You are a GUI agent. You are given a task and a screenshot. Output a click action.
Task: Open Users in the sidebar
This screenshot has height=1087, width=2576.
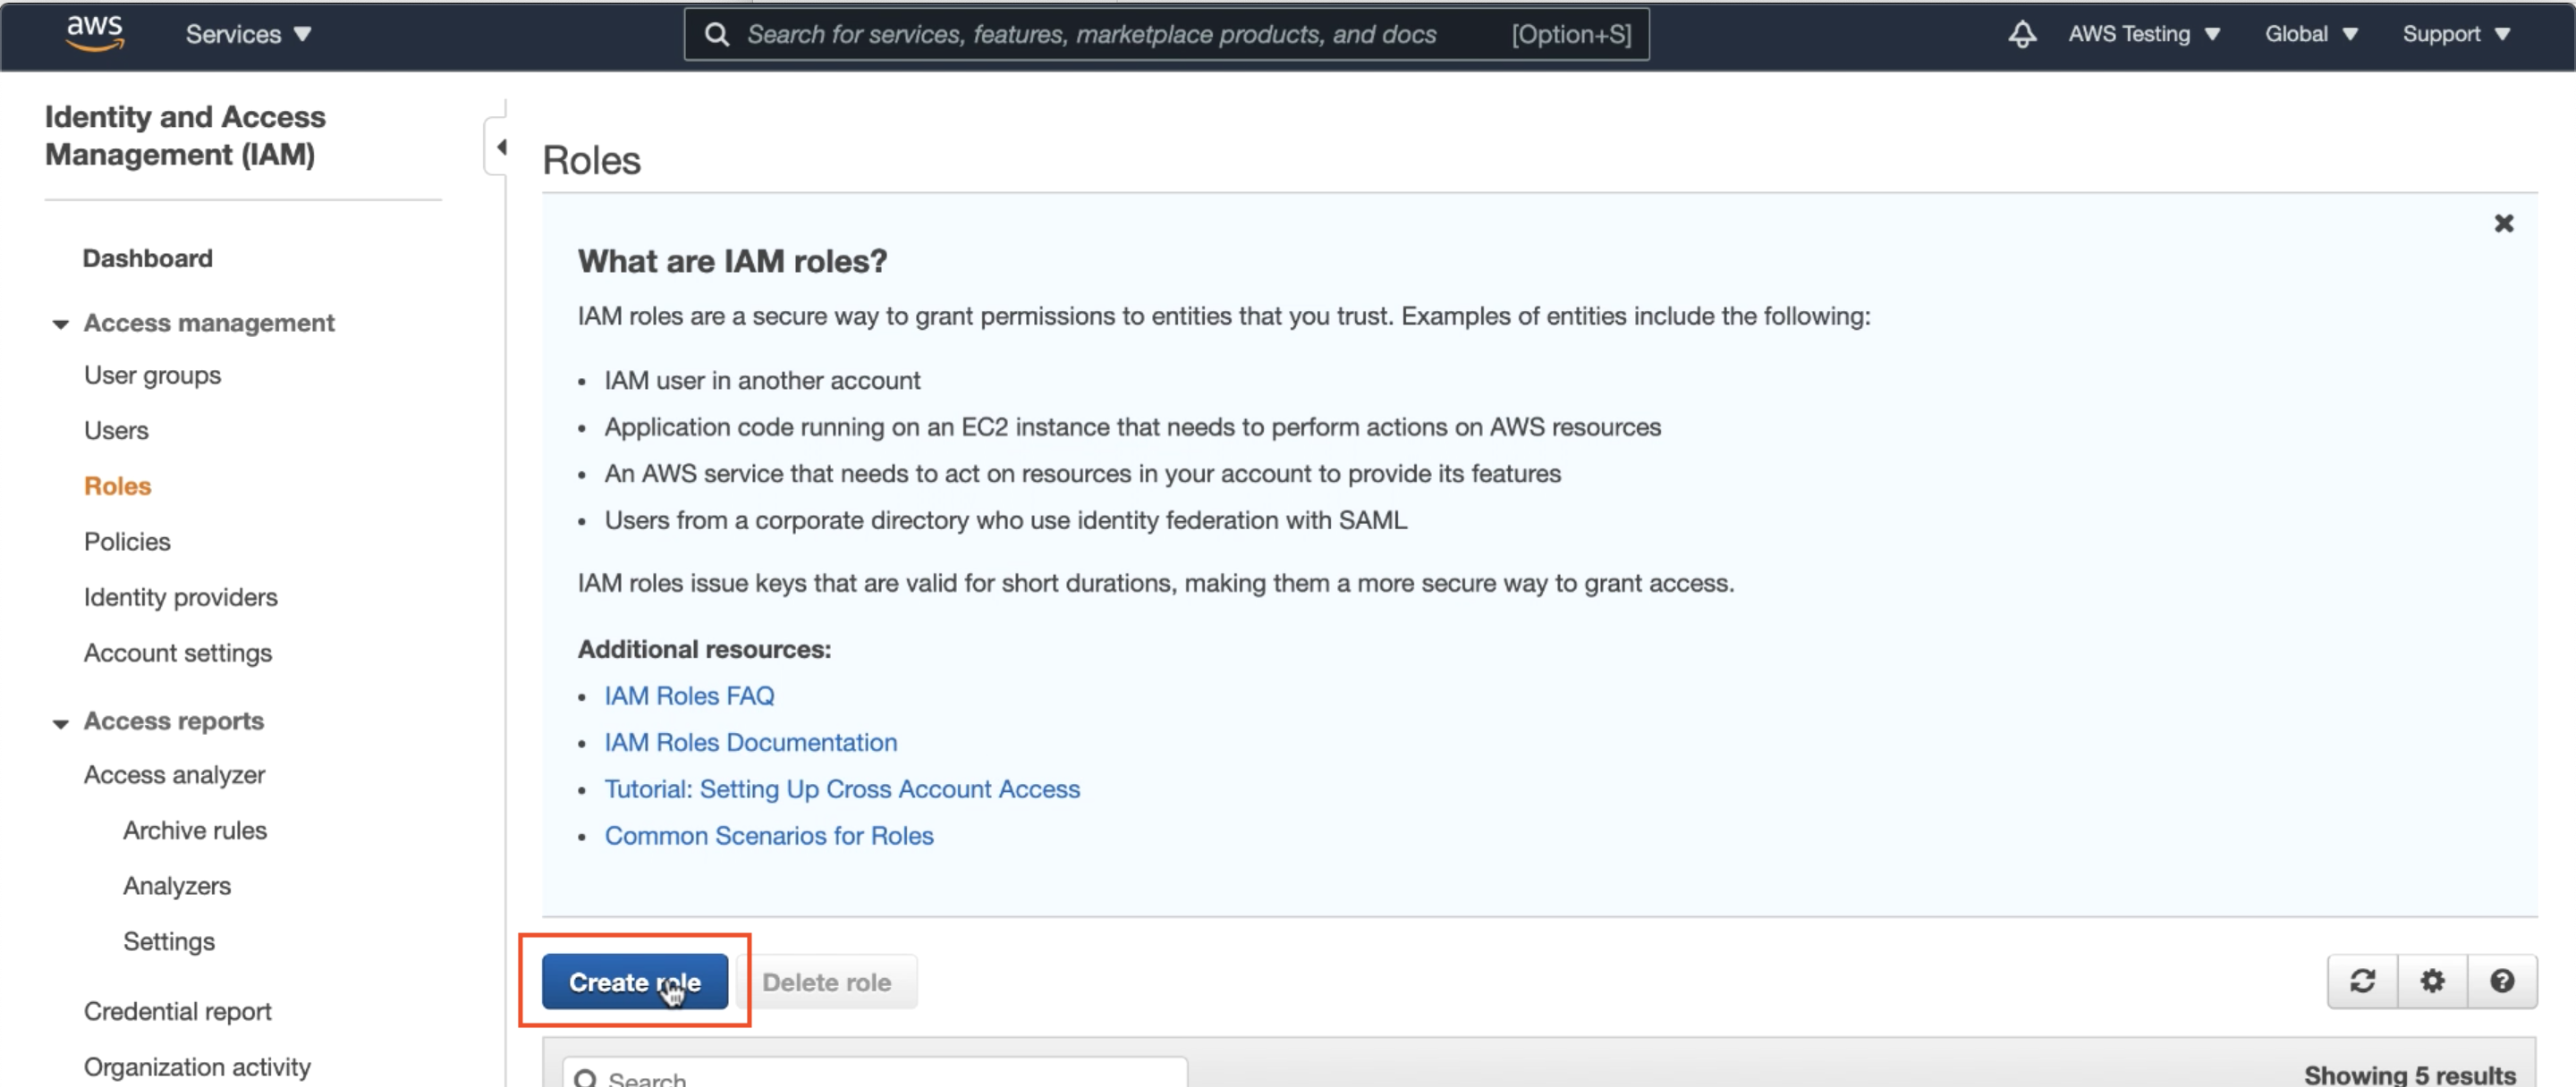116,431
